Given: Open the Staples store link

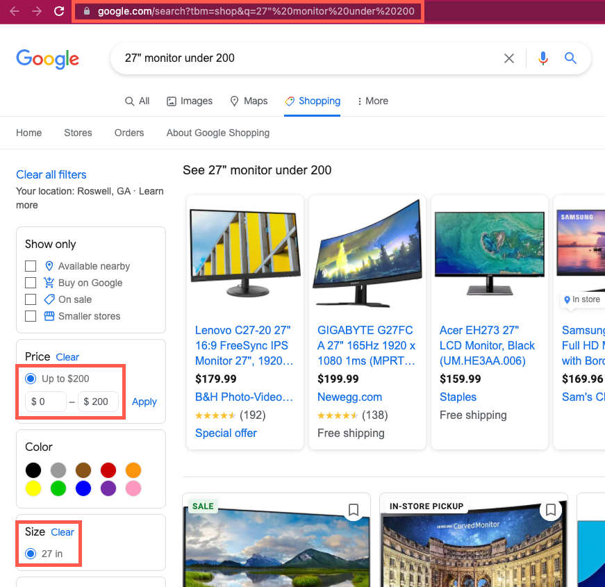Looking at the screenshot, I should point(458,397).
